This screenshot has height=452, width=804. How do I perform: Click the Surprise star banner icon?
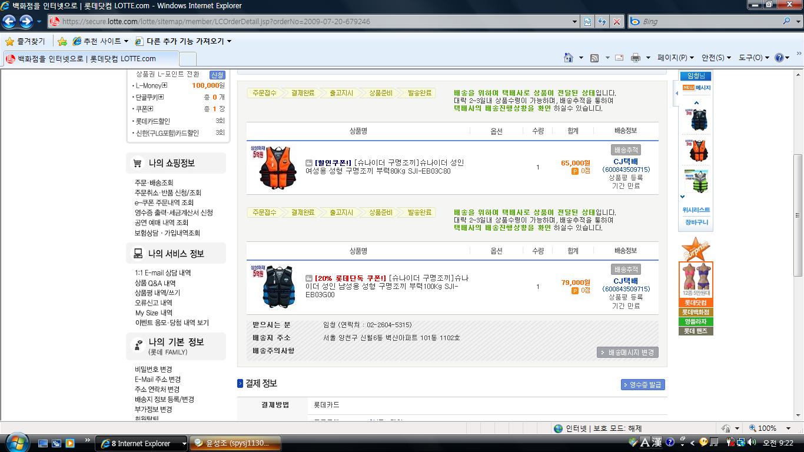click(x=696, y=249)
